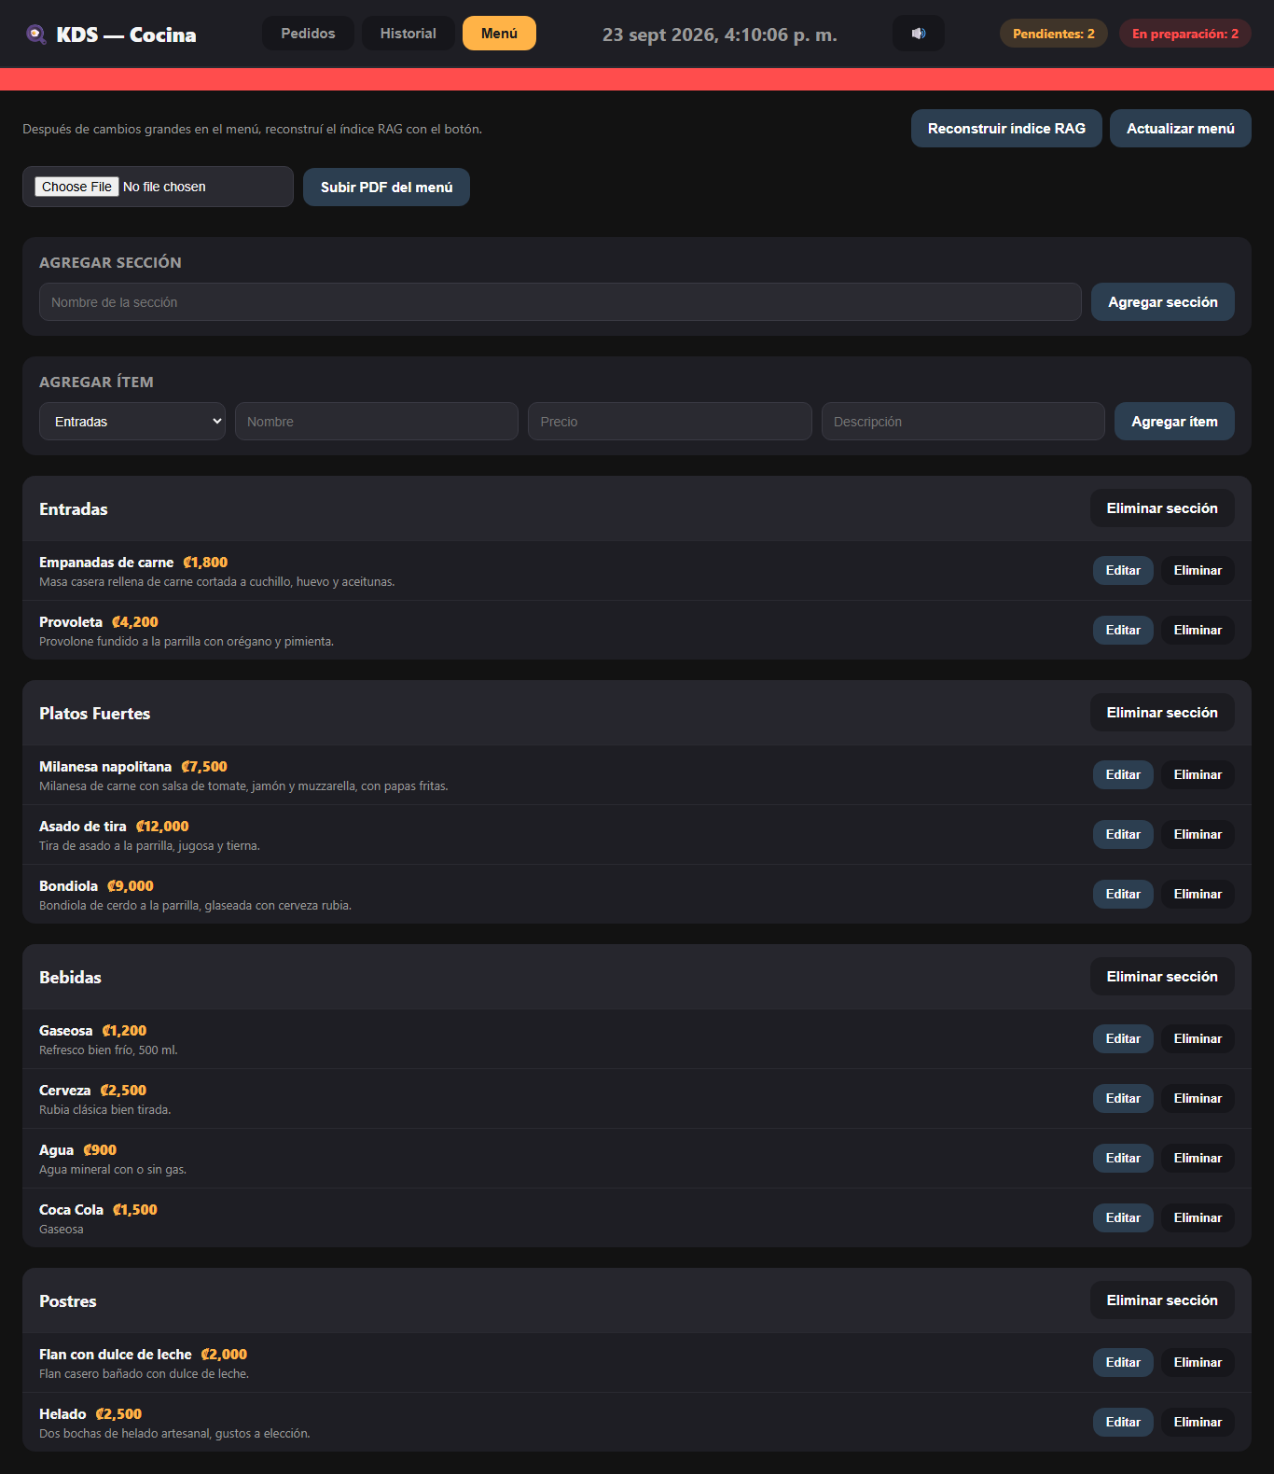
Task: Click the Pendientes: 2 badge
Action: [x=1054, y=34]
